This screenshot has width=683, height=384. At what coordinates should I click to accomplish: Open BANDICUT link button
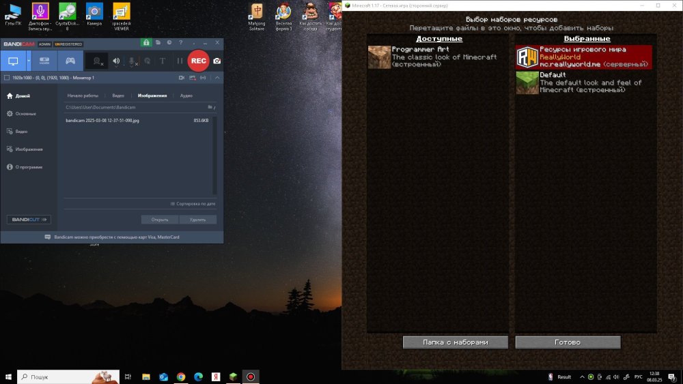tap(29, 220)
